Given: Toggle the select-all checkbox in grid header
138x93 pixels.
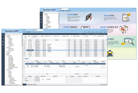Looking at the screenshot, I should coord(26,40).
